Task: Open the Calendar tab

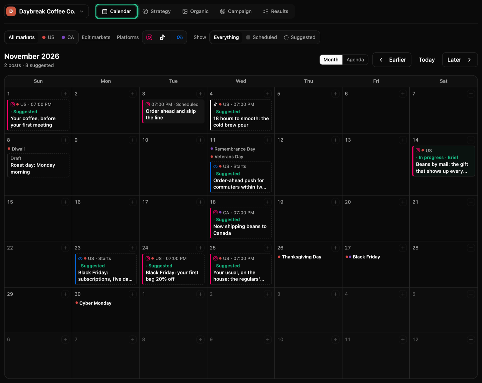Action: click(x=117, y=11)
